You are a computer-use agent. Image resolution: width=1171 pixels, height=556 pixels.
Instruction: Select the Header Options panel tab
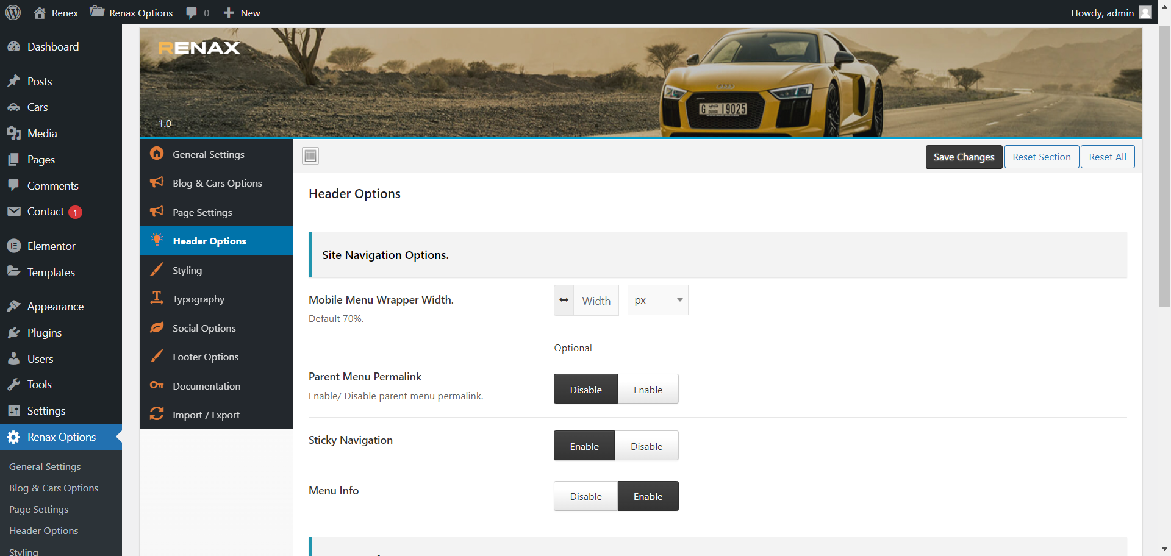coord(217,241)
